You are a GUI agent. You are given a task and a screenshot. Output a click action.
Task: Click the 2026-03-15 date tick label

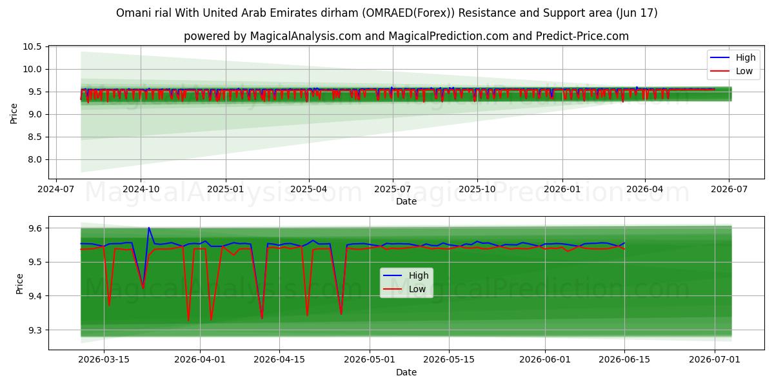pyautogui.click(x=104, y=359)
